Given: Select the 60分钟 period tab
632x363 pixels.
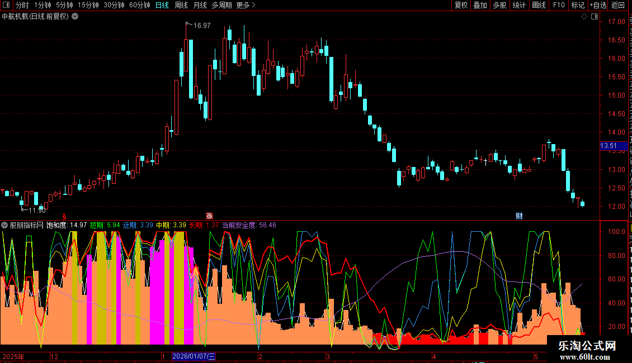Looking at the screenshot, I should [140, 5].
